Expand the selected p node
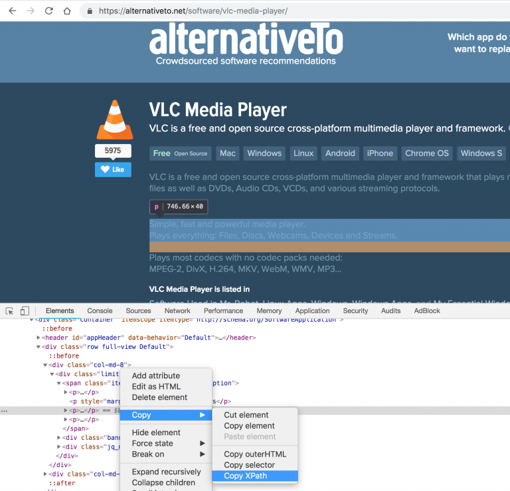The width and height of the screenshot is (510, 491). click(x=66, y=411)
